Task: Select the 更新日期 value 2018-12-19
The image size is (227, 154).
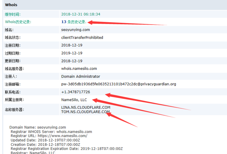Action: click(x=72, y=61)
